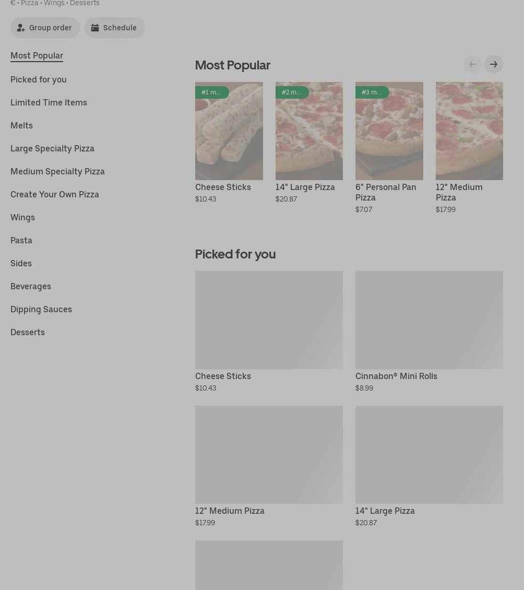Select Large Specialty Pizza in sidebar
Screen dimensions: 524x590
(x=52, y=148)
